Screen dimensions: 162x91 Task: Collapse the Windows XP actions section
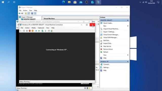[x=128, y=62]
